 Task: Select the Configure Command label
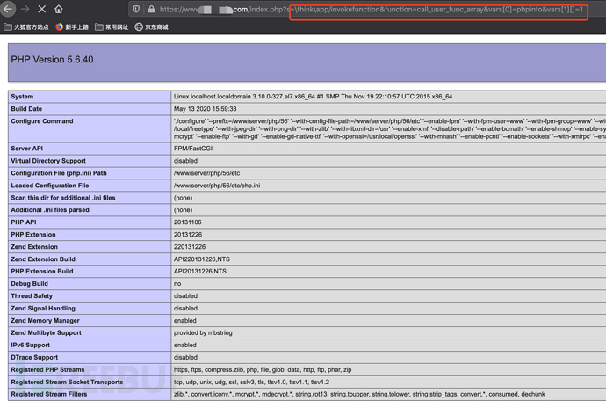pos(42,121)
